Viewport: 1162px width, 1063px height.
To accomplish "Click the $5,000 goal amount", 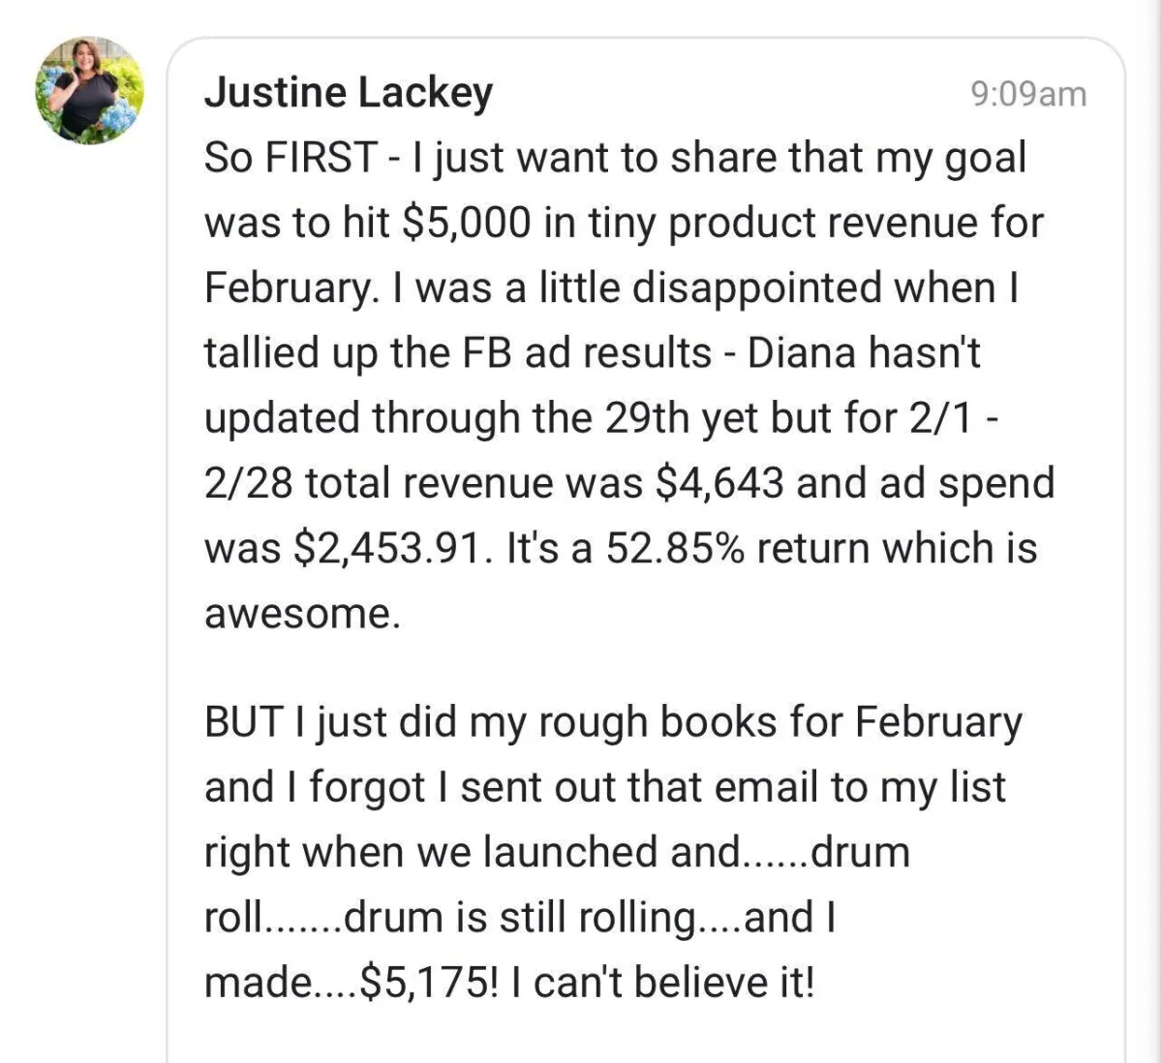I will click(466, 224).
